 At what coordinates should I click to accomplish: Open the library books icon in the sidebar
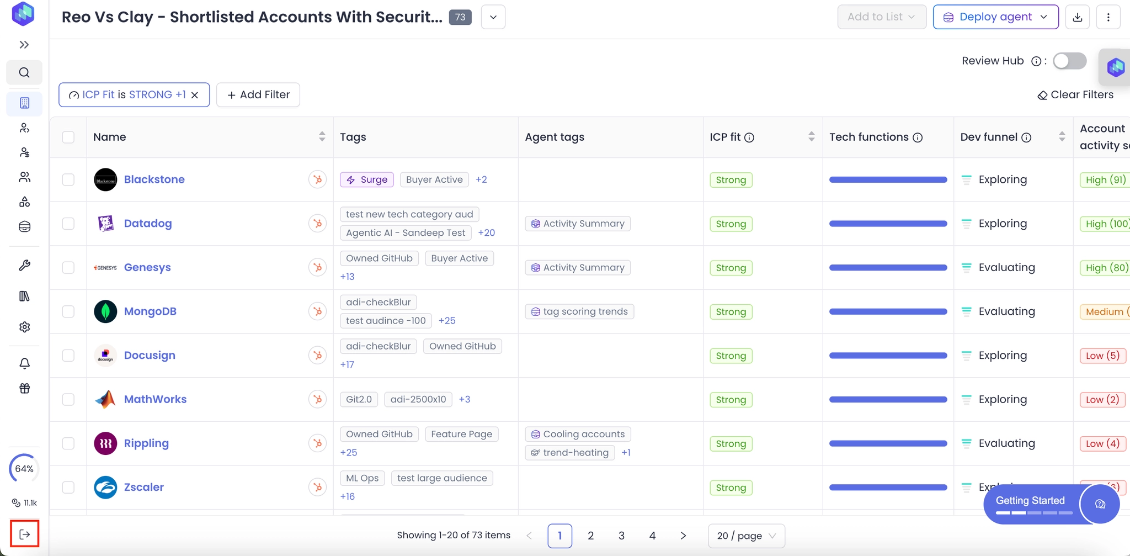pos(25,296)
